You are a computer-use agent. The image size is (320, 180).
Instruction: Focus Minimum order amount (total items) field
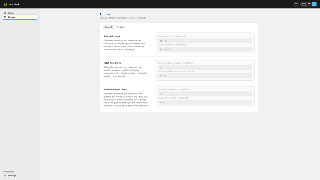(205, 67)
